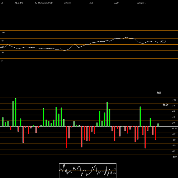The height and width of the screenshot is (178, 178).
Task: Click the 50 level label on RSI axis
Action: (x=2, y=47)
